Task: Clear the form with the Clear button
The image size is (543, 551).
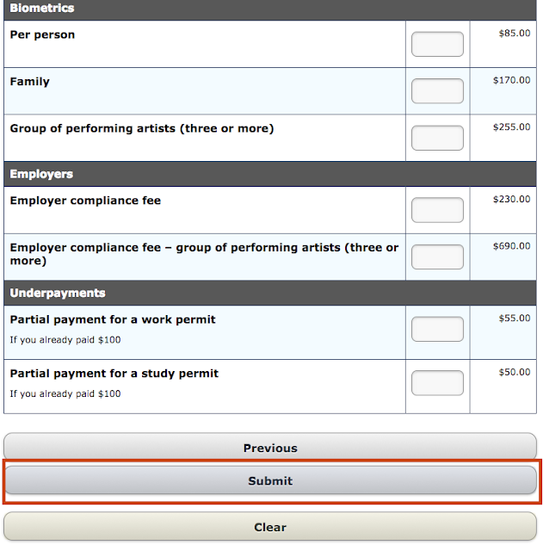Action: click(270, 527)
